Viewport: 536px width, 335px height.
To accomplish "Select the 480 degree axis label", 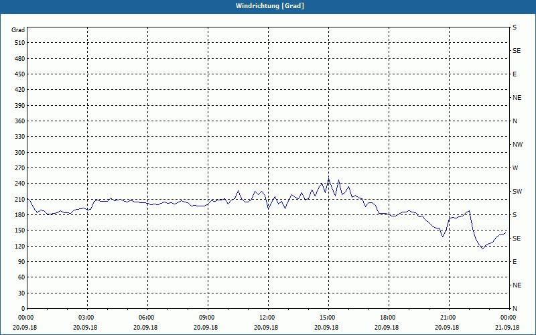I will point(20,59).
